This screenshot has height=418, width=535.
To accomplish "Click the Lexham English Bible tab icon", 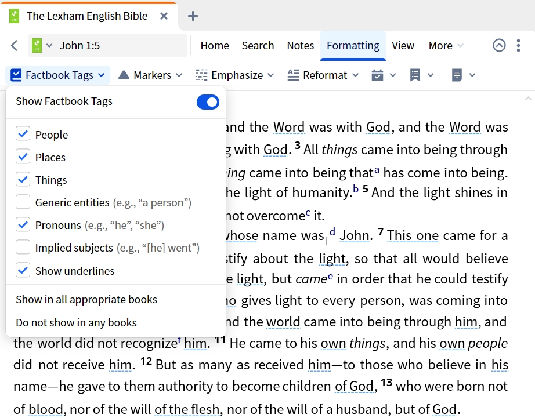I will [x=15, y=16].
